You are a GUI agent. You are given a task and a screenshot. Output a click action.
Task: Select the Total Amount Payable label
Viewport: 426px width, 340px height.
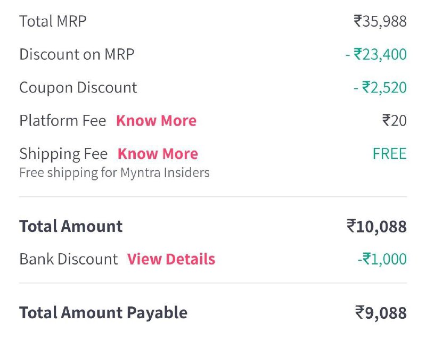tap(103, 312)
